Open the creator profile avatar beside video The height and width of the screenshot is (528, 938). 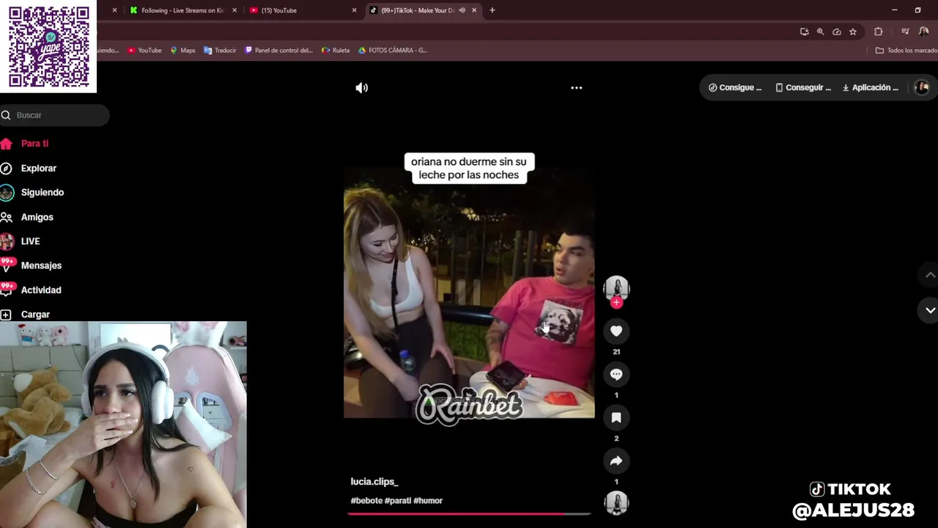pyautogui.click(x=616, y=288)
